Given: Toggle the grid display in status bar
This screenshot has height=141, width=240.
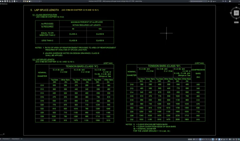Looking at the screenshot, I should point(194,139).
